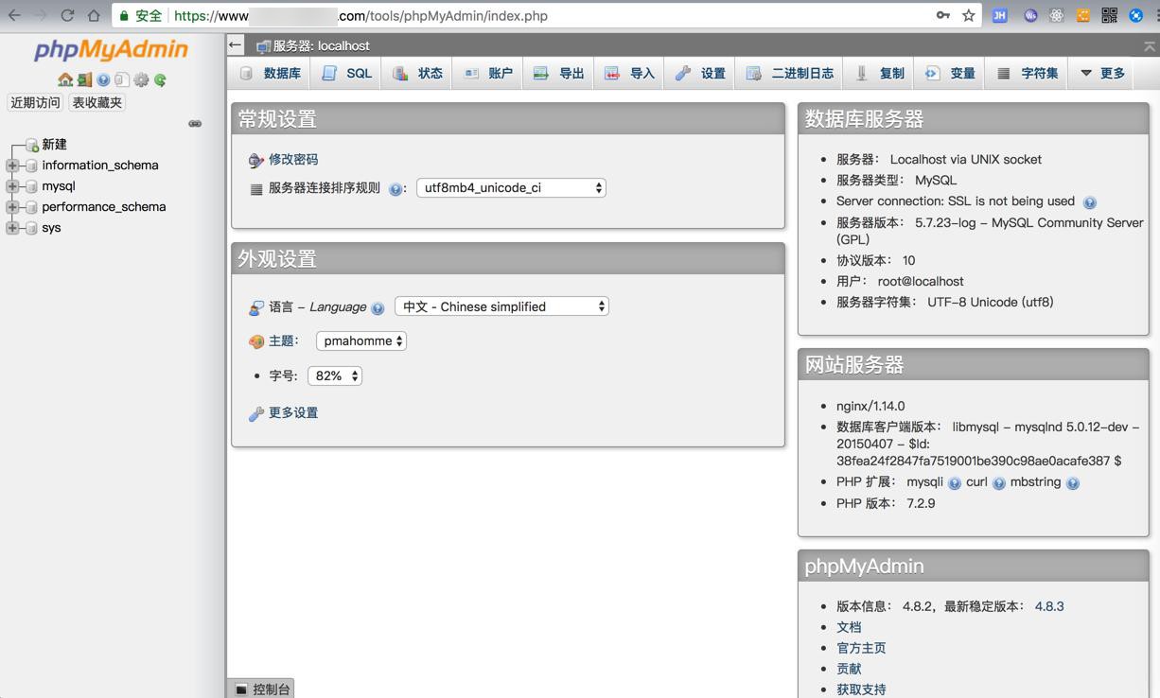Click the new database icon beside 新建
Screen dimensions: 1160x698
[32, 145]
